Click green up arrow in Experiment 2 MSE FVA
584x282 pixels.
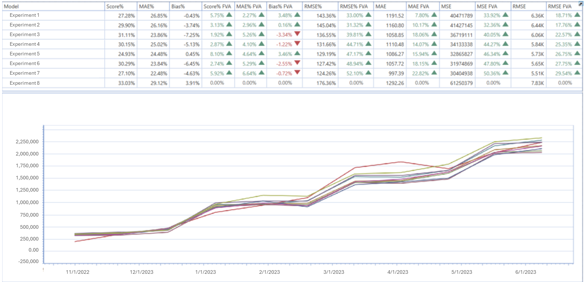point(505,25)
